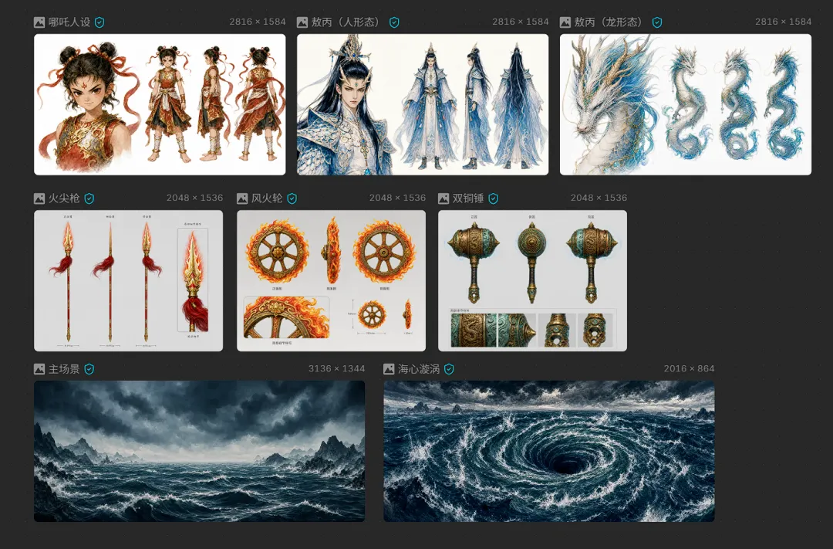833x549 pixels.
Task: Open the 海心漩涡 whirlpool thumbnail
Action: [549, 451]
